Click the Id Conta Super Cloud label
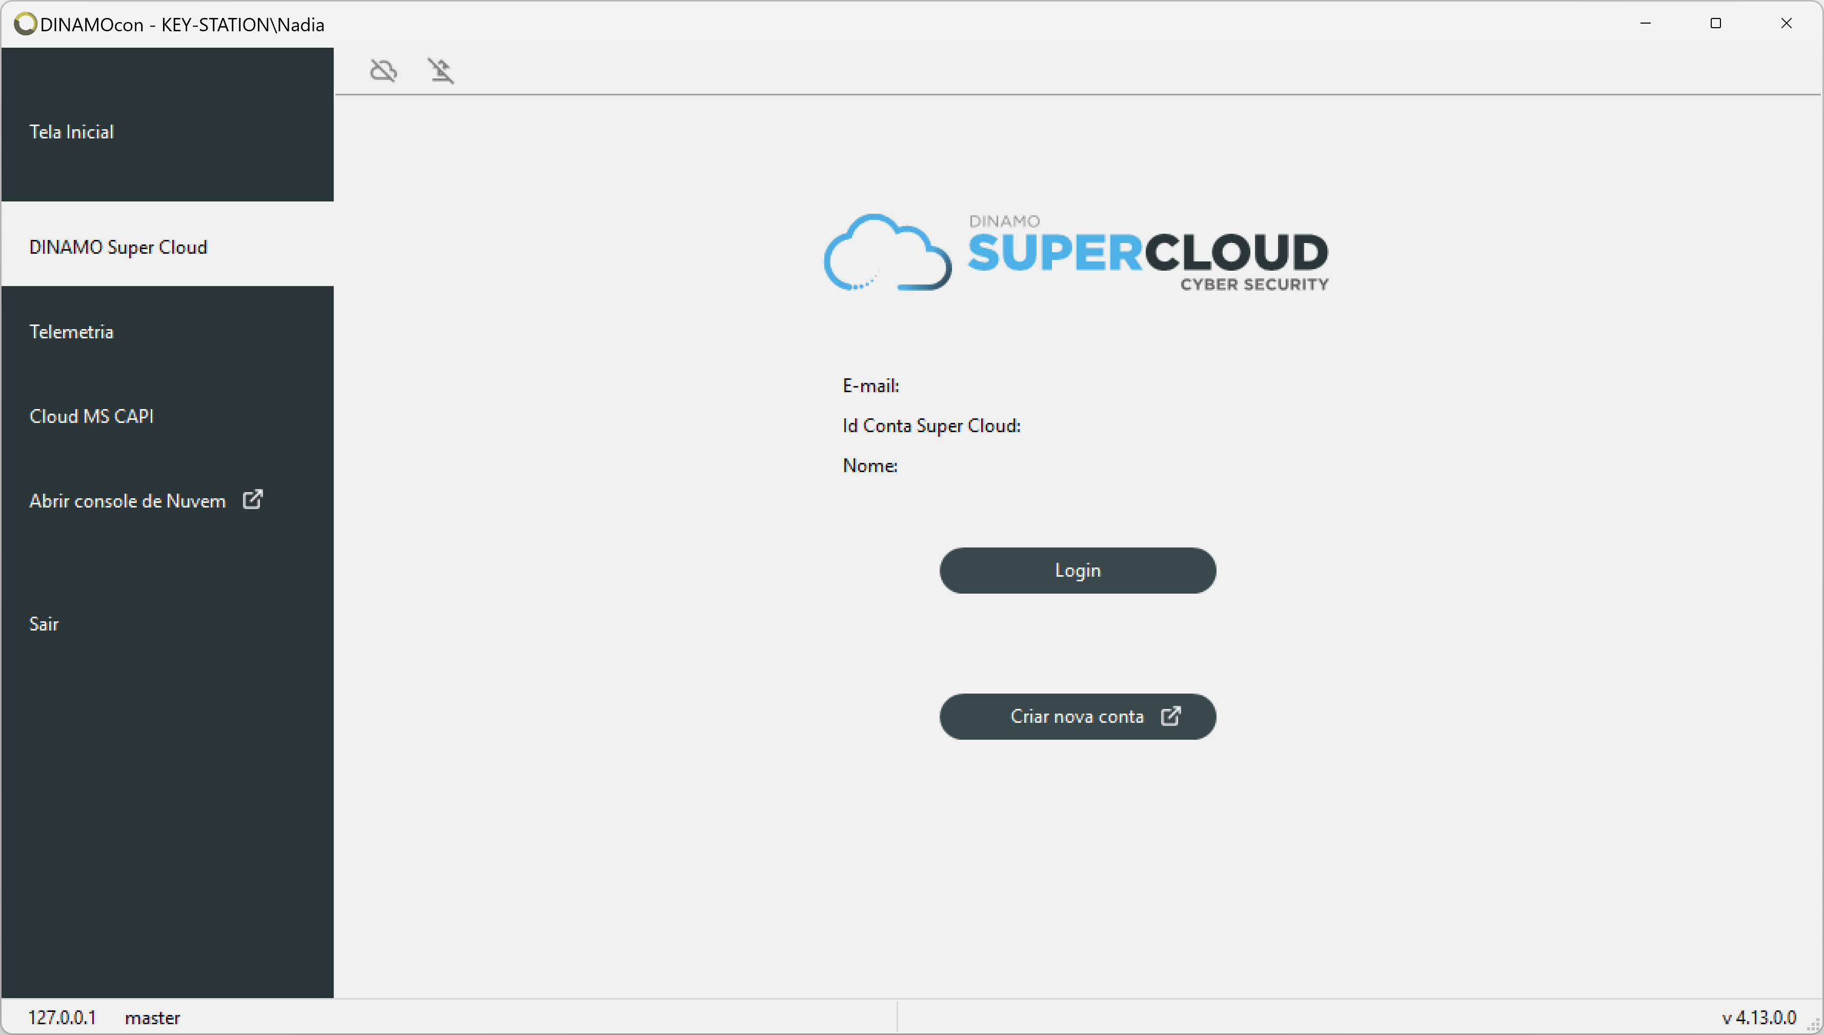 931,426
